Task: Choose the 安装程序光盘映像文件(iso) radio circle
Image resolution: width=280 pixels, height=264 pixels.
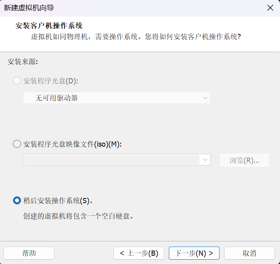Action: (17, 144)
